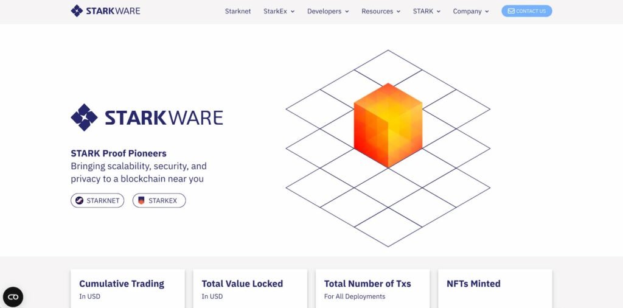Select the Total Value Locked card
Viewport: 623px width, 308px height.
pyautogui.click(x=249, y=289)
